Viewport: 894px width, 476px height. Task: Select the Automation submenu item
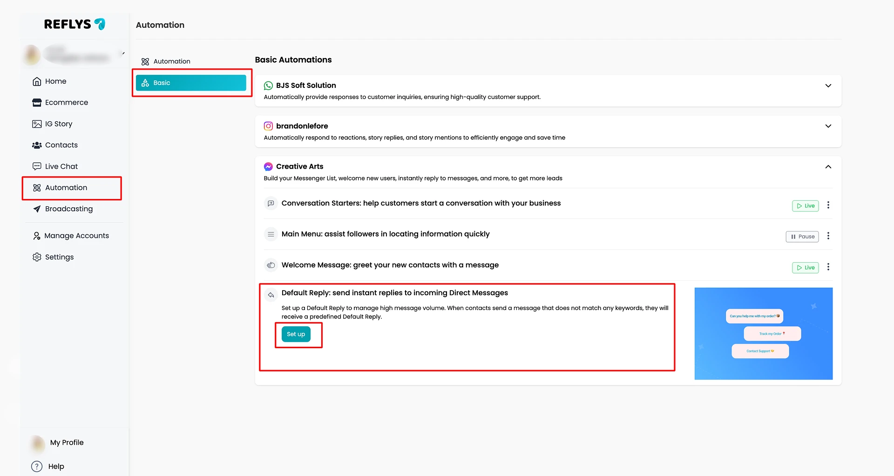[172, 61]
